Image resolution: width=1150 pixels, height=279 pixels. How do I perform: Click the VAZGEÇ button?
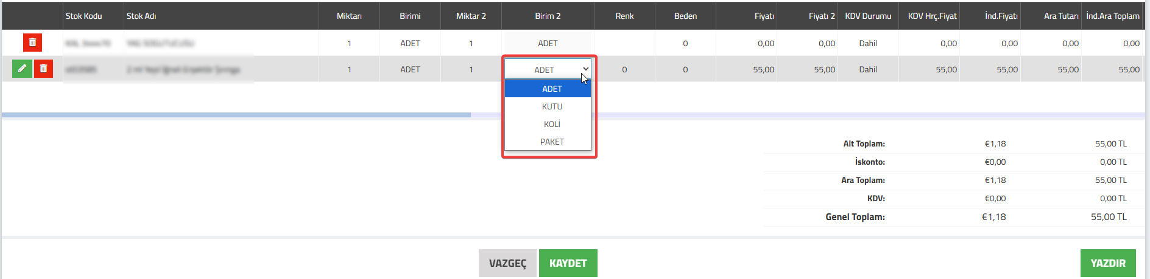pos(507,263)
